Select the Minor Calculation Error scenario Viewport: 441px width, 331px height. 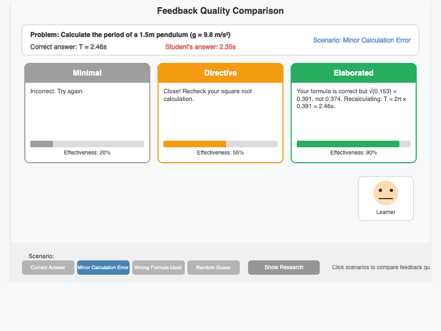click(x=103, y=267)
